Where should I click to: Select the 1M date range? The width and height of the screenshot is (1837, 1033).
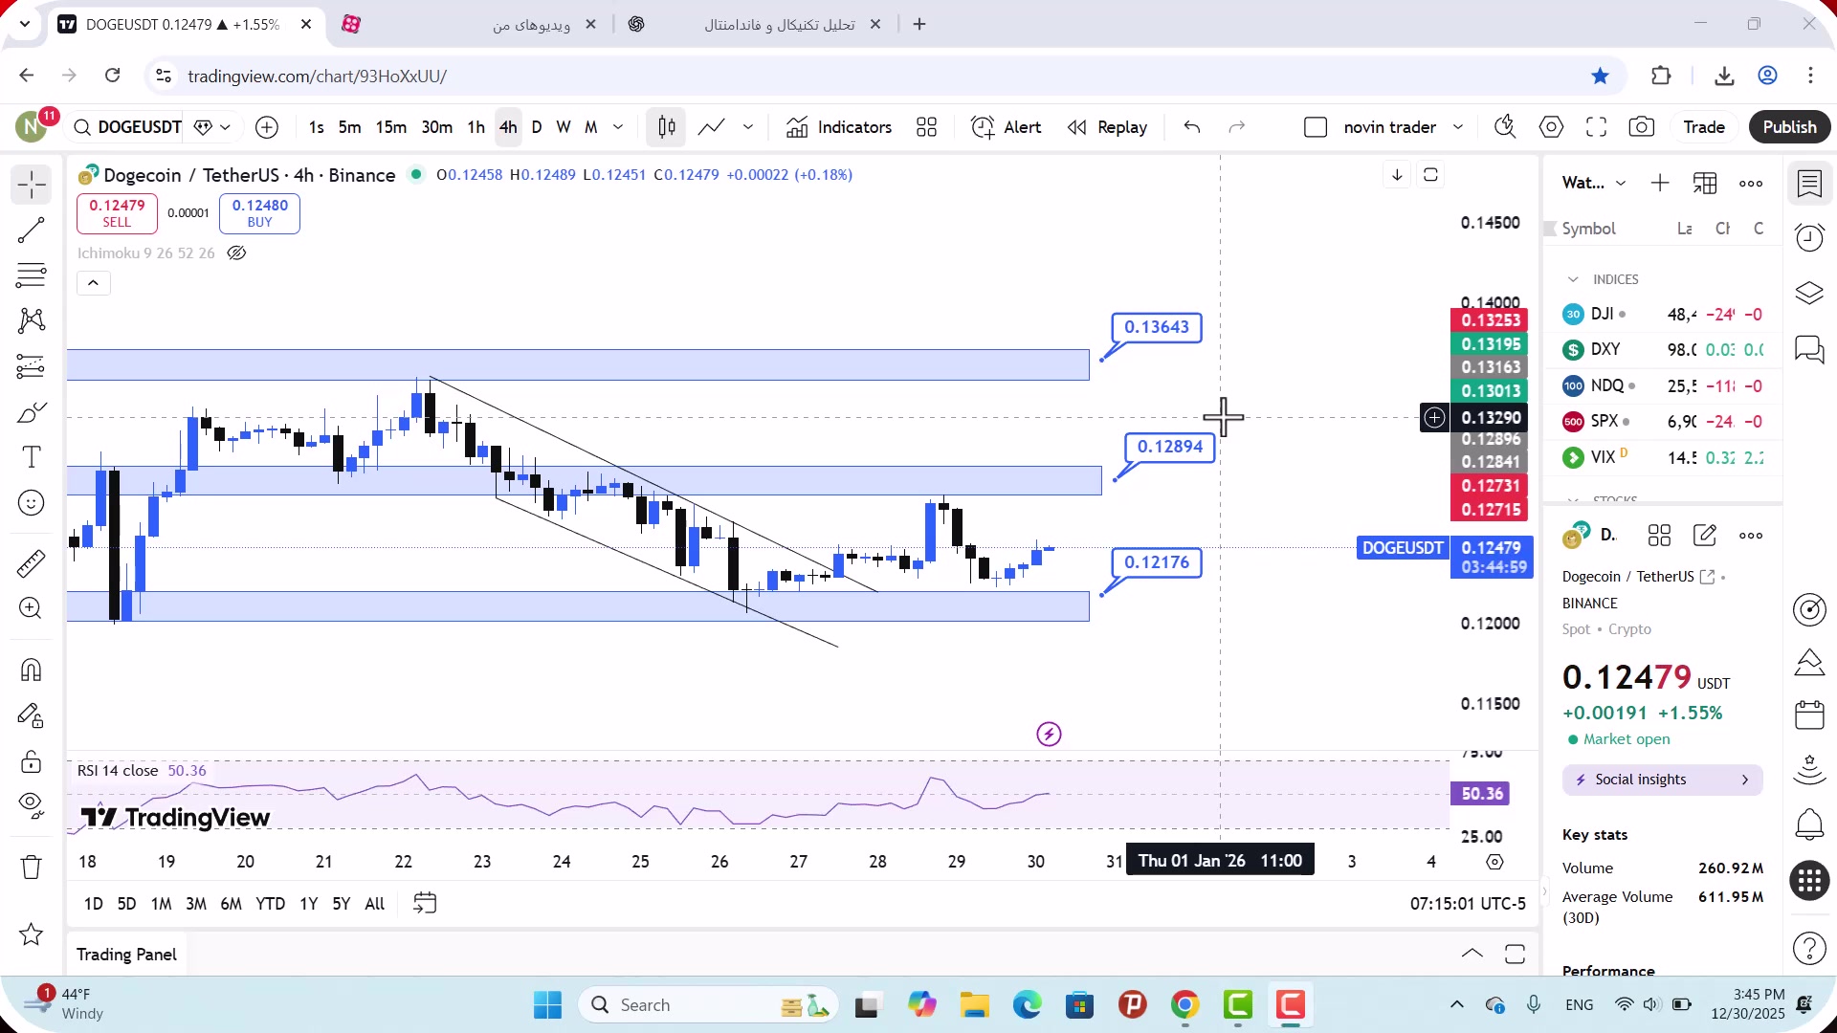click(161, 904)
